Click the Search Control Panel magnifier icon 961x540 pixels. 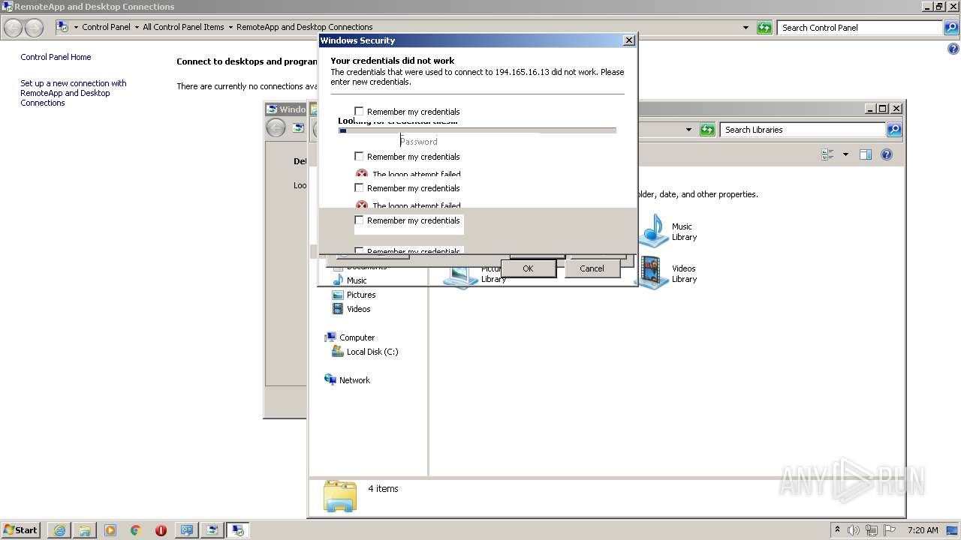click(x=952, y=28)
